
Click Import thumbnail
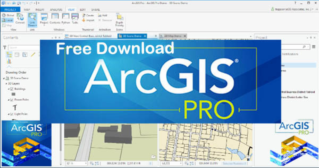tap(88, 20)
